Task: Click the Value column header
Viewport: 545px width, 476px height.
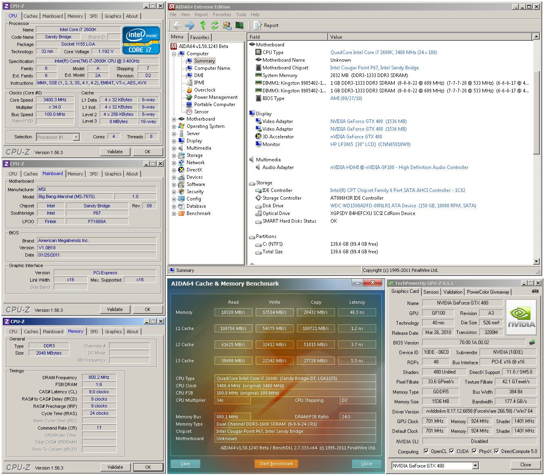Action: point(430,37)
